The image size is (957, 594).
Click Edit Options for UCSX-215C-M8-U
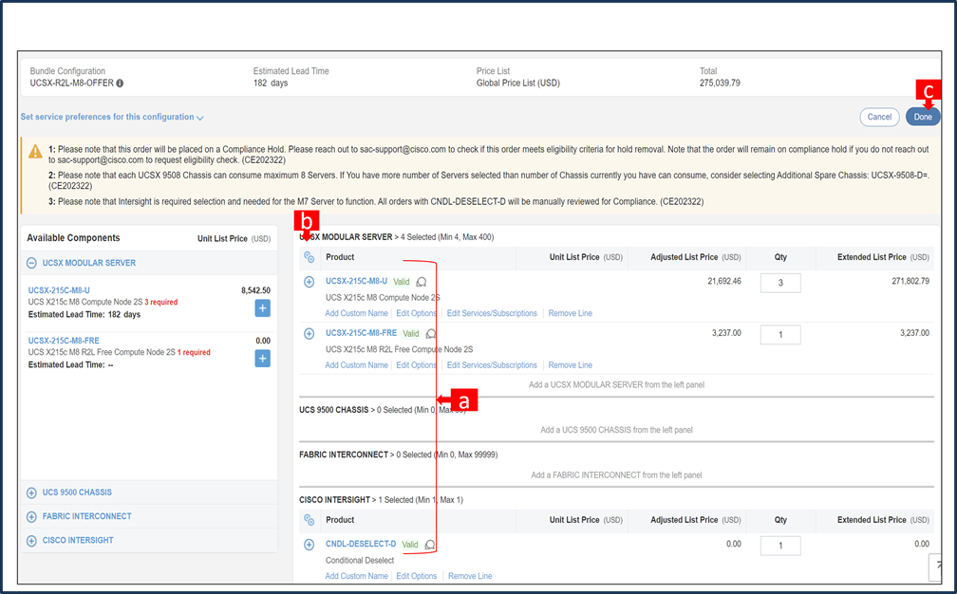coord(416,313)
